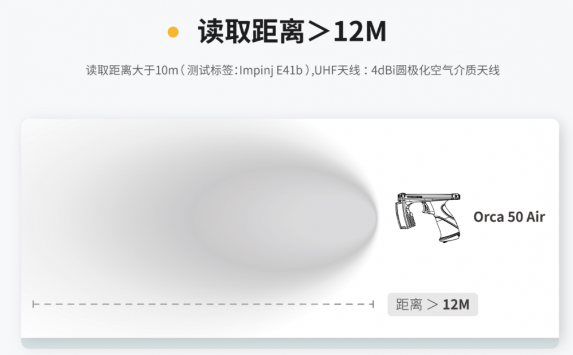
Task: Click "读取距离大于10m" at subtitle start
Action: click(132, 70)
